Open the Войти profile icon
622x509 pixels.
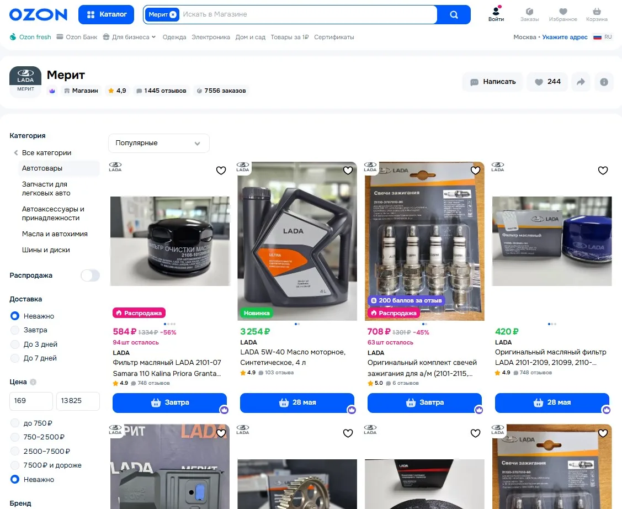(496, 14)
